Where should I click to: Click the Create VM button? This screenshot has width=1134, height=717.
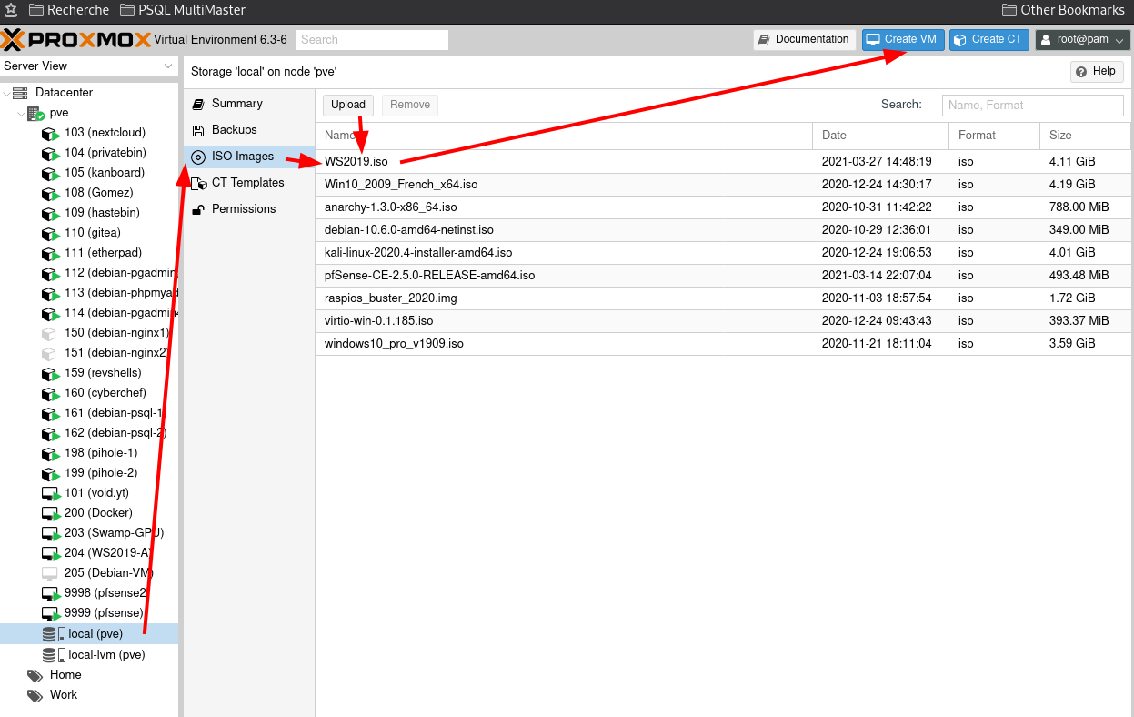click(x=903, y=40)
